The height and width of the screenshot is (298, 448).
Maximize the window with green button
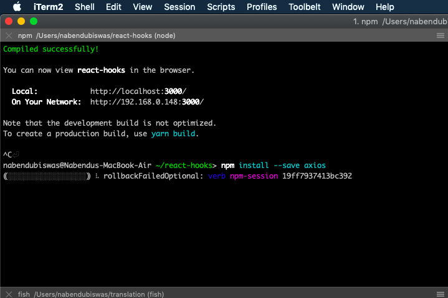click(34, 21)
